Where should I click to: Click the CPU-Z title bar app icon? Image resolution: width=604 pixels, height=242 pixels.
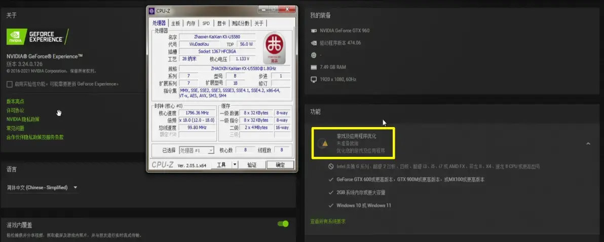click(152, 11)
